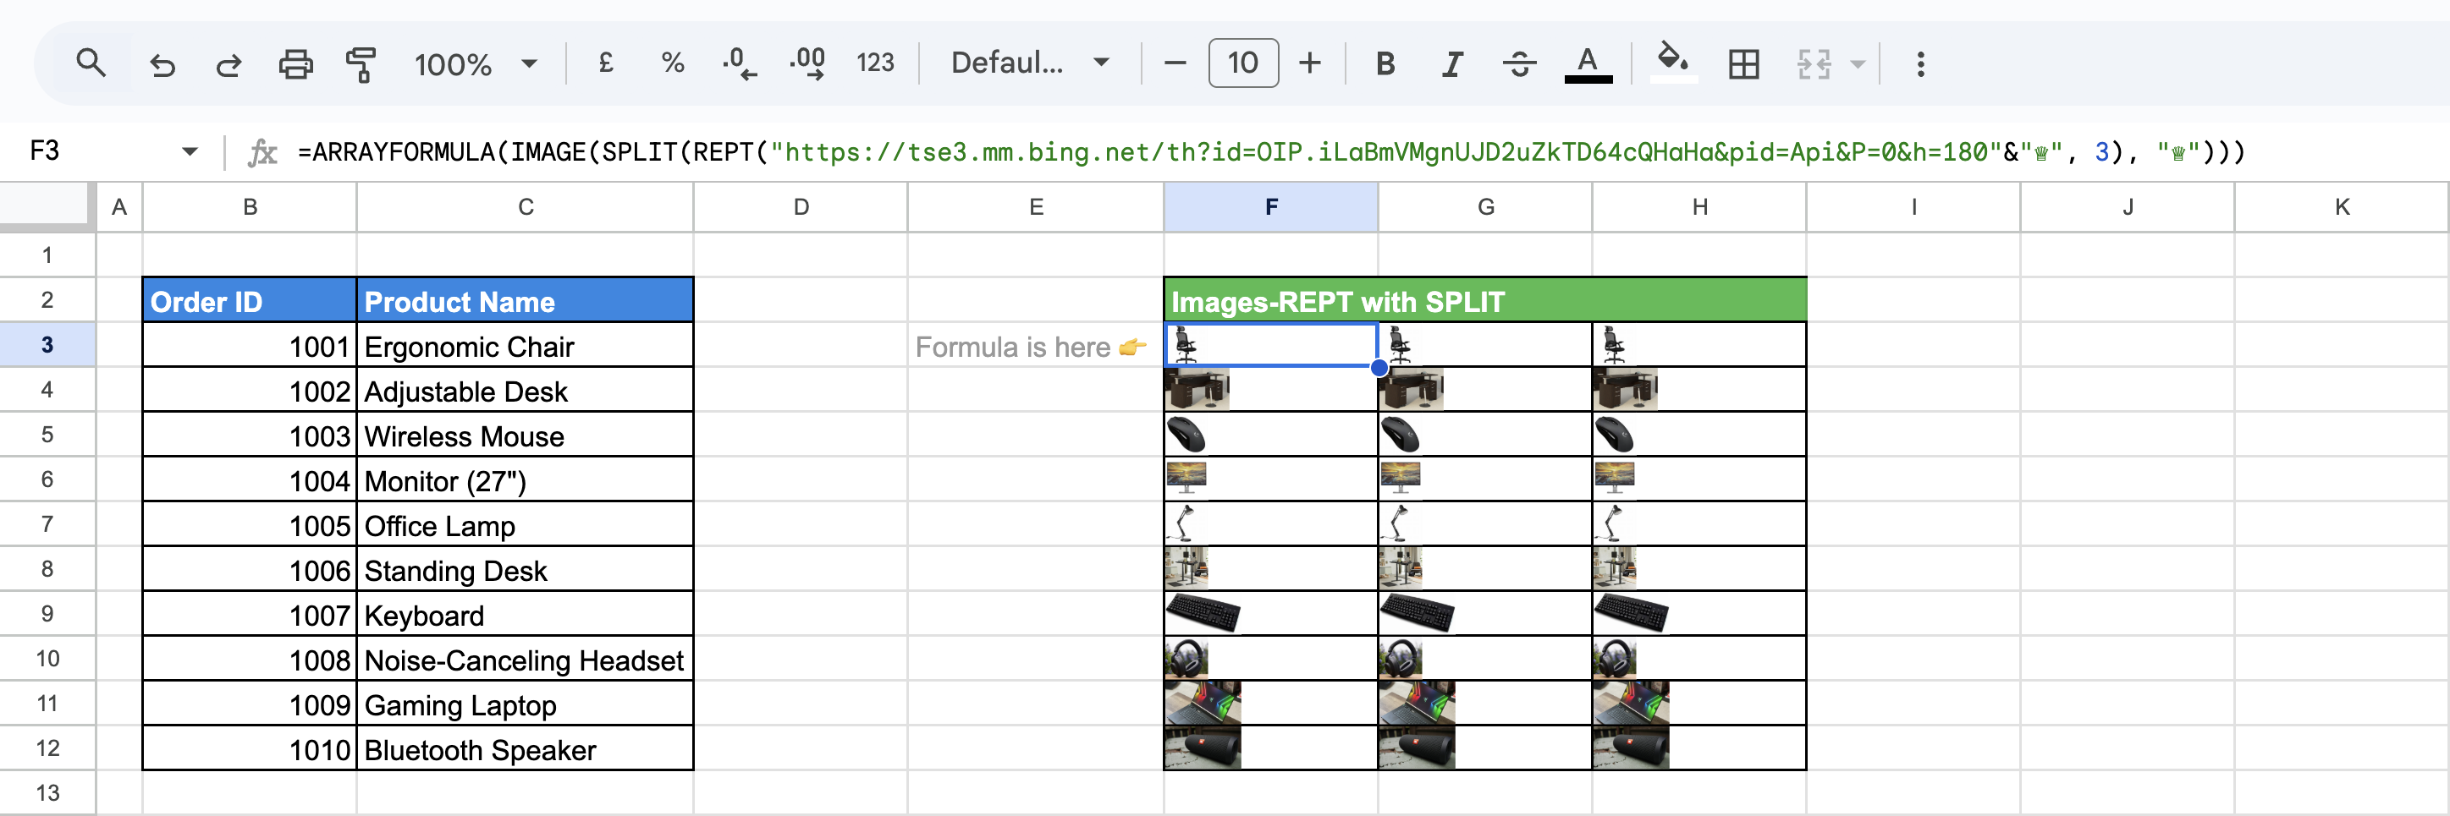This screenshot has height=816, width=2450.
Task: Select column K header
Action: [2342, 207]
